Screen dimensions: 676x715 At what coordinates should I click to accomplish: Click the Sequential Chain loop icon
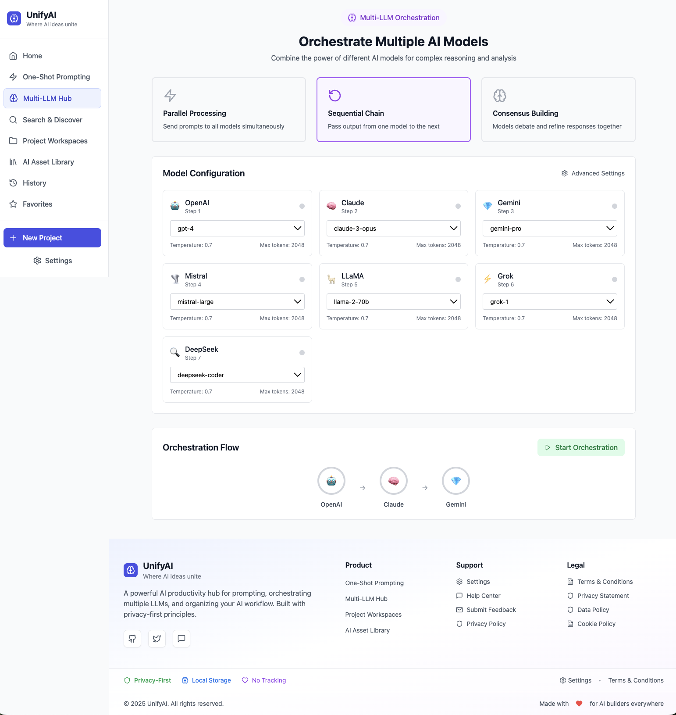334,95
